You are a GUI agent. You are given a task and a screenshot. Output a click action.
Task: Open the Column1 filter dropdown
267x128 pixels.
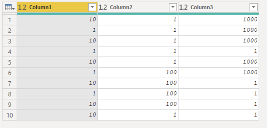point(92,7)
